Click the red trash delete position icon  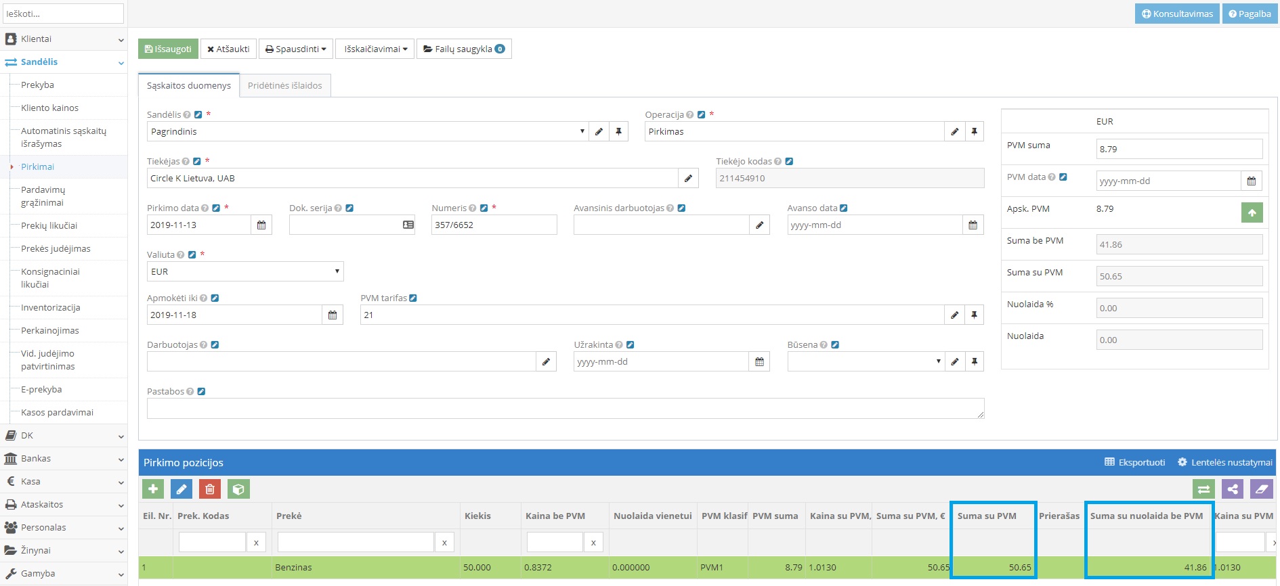point(210,489)
